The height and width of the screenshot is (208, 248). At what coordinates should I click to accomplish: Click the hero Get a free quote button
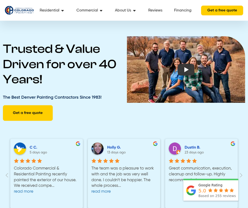coord(28,113)
